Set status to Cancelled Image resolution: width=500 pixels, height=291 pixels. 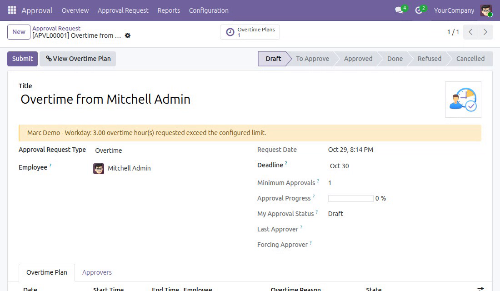pyautogui.click(x=470, y=59)
